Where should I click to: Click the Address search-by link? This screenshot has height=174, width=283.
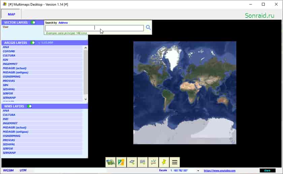(63, 23)
